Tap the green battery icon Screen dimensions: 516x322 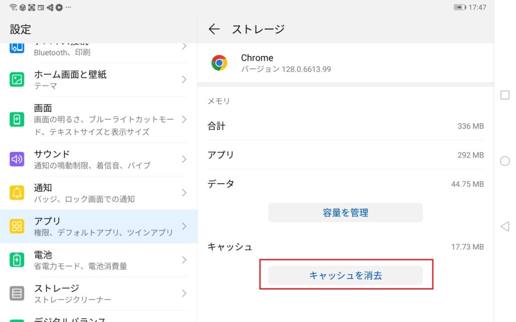tap(17, 260)
